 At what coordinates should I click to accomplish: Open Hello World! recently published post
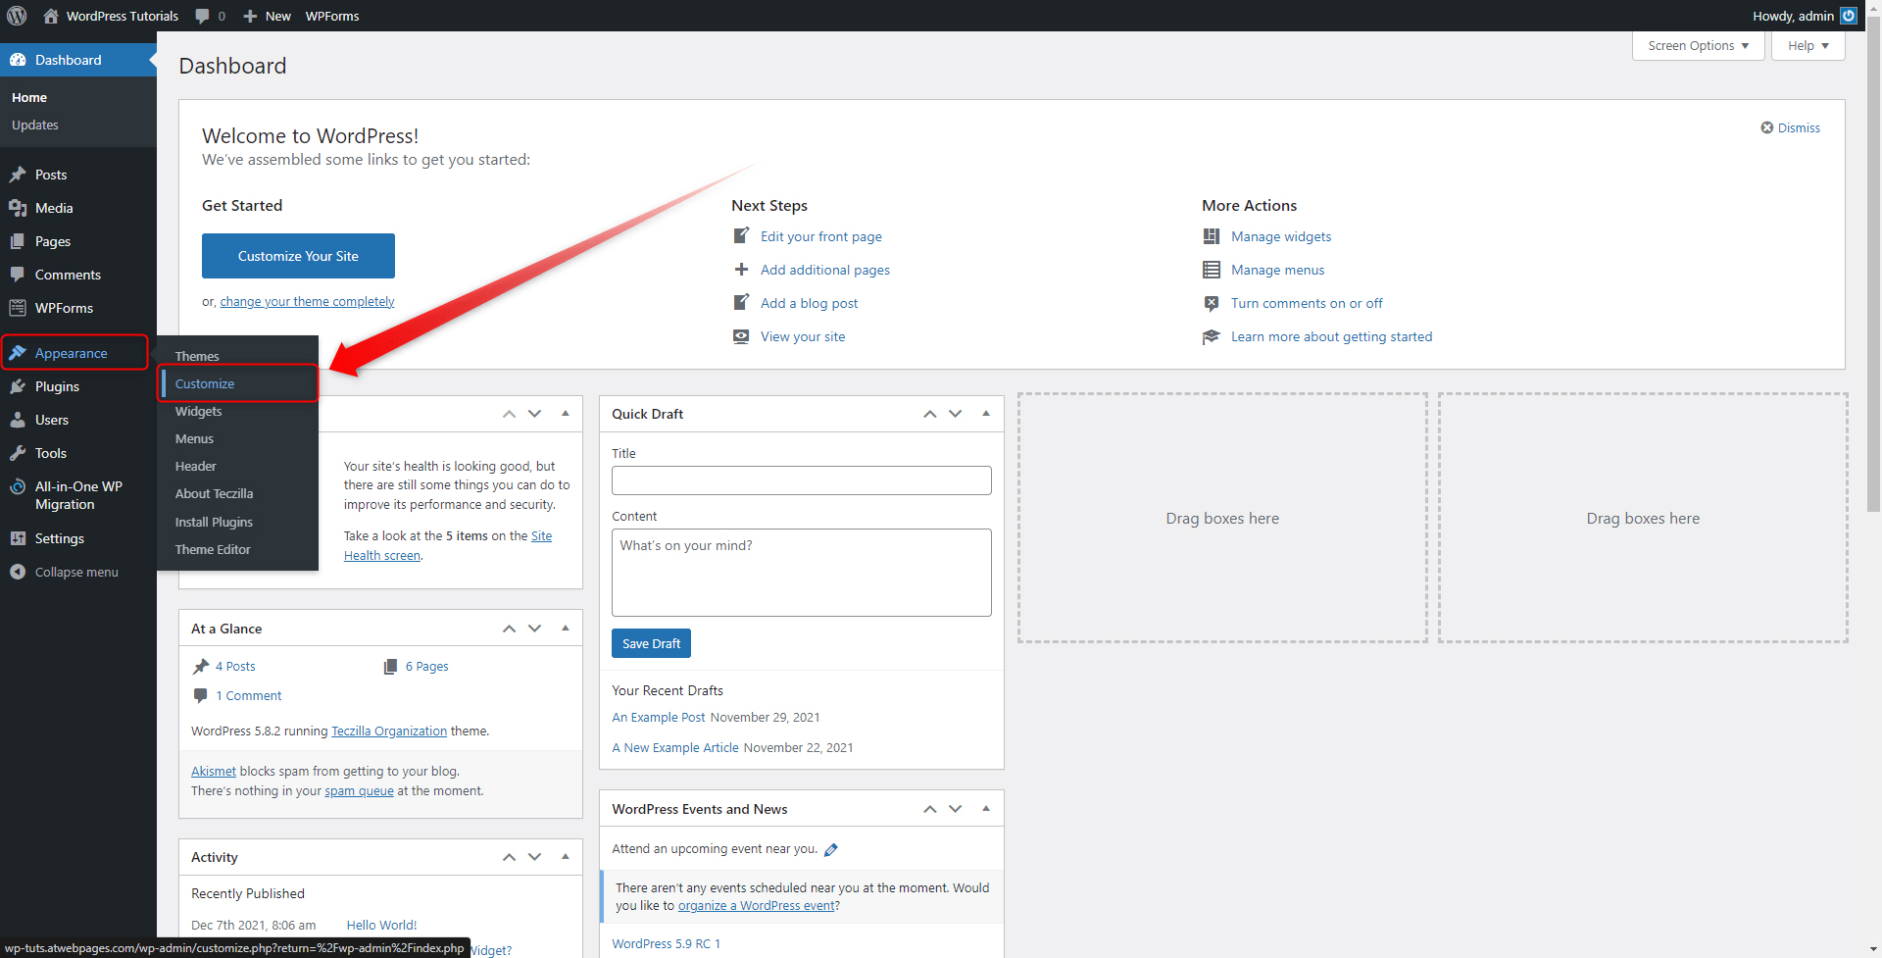[381, 925]
